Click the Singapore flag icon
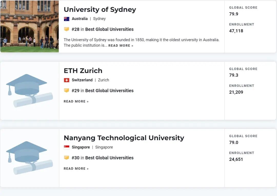 pos(66,147)
